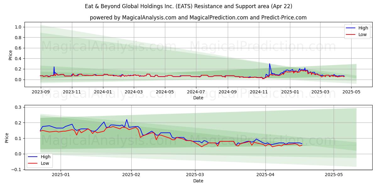377x188 pixels.
Task: Click the '2024-09' x-axis label on top chart
Action: (228, 92)
